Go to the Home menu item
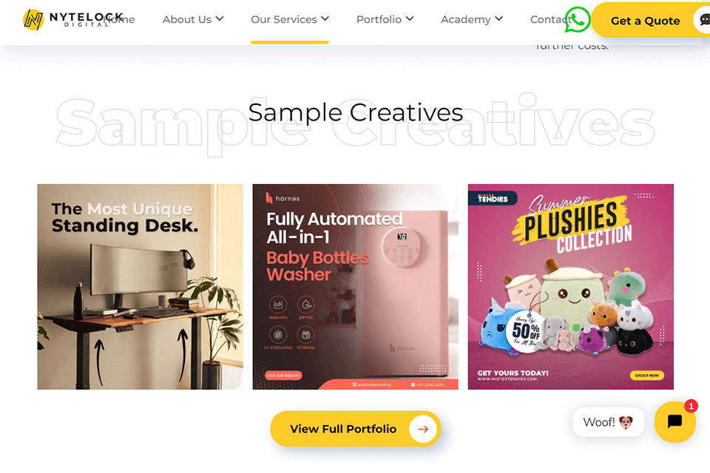Viewport: 710px width, 473px height. click(119, 19)
